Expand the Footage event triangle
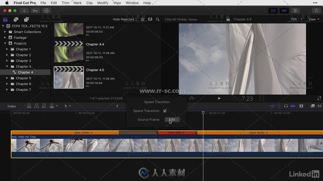 [5, 38]
